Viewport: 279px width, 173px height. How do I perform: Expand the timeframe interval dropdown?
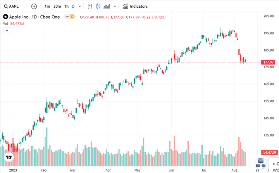(80, 7)
